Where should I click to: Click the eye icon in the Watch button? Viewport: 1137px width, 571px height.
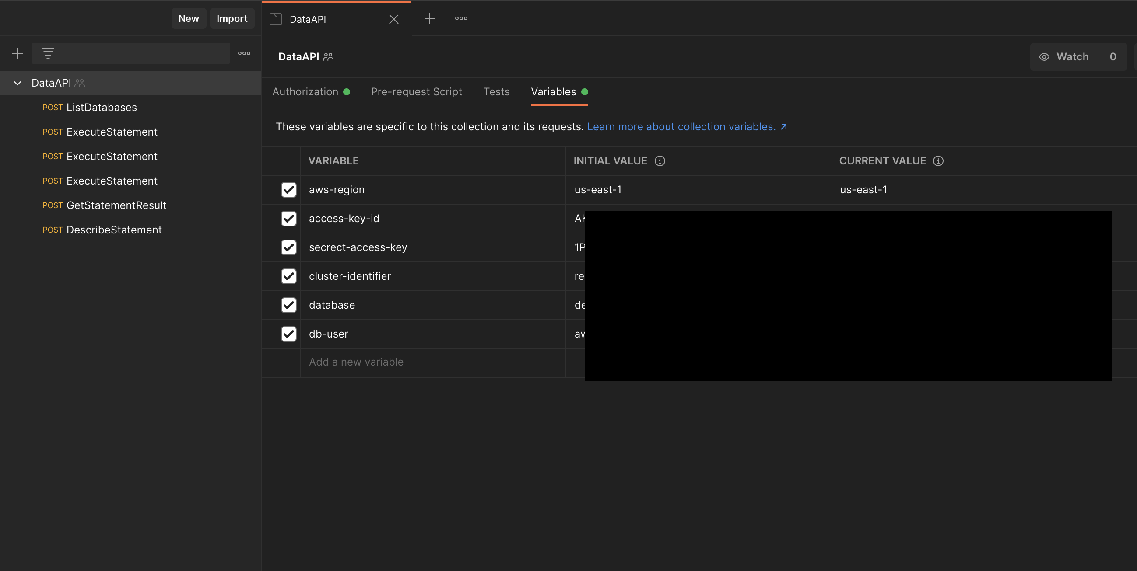pos(1044,57)
